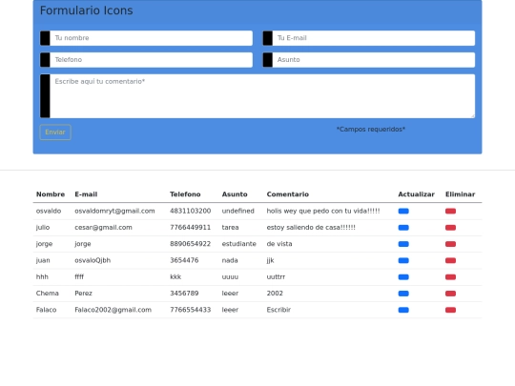Select email cesar@gmail.com

103,228
